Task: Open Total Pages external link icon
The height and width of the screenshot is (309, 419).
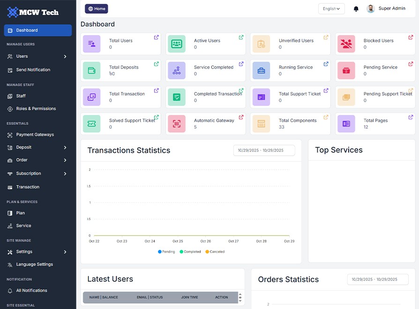Action: pos(411,117)
